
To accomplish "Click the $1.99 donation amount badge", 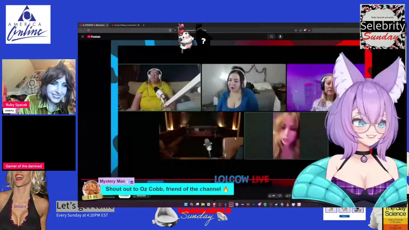I will pos(92,197).
